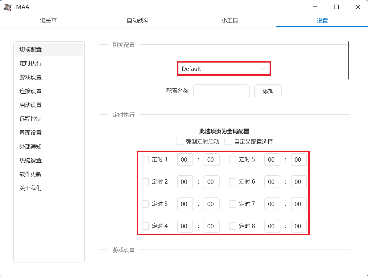Click the minute field of 定时 8
The width and height of the screenshot is (368, 276).
(299, 226)
